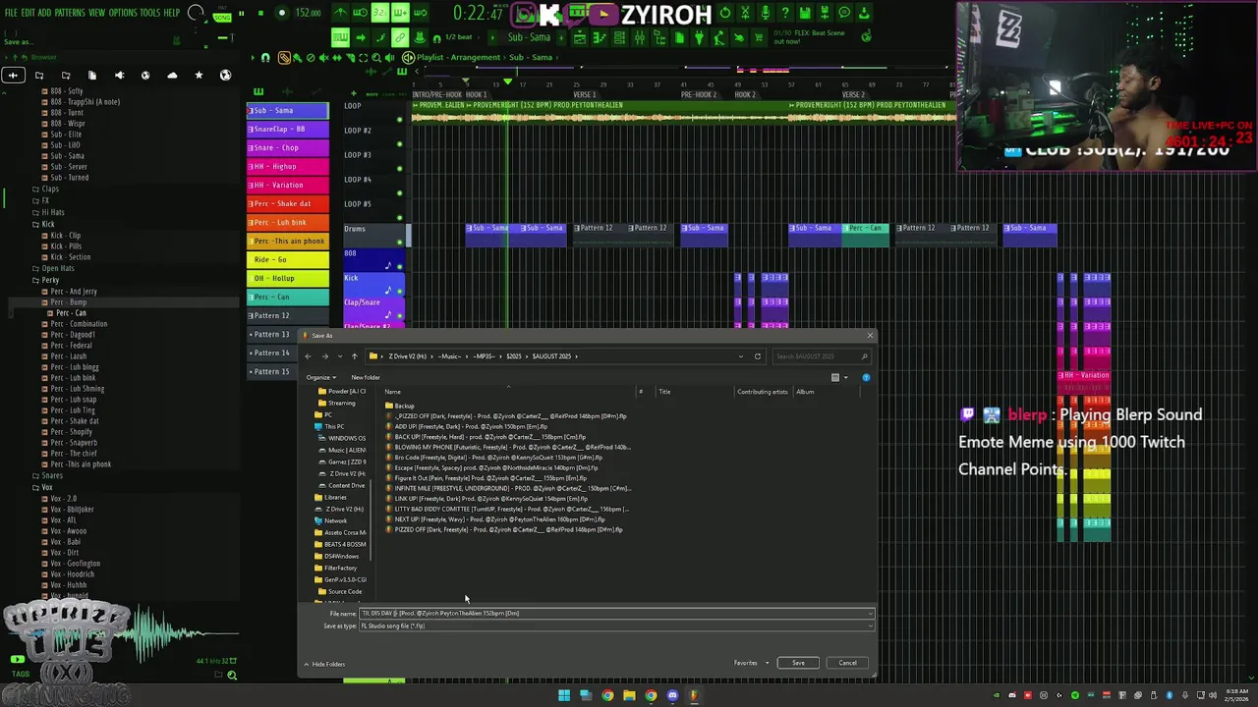This screenshot has width=1258, height=707.
Task: Open the TOOLS menu
Action: click(149, 13)
